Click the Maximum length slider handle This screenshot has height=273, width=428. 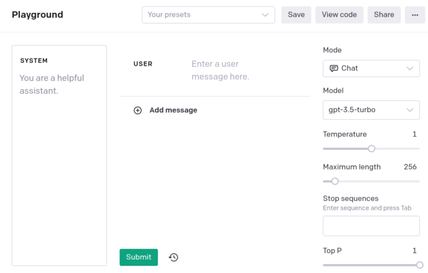coord(335,181)
